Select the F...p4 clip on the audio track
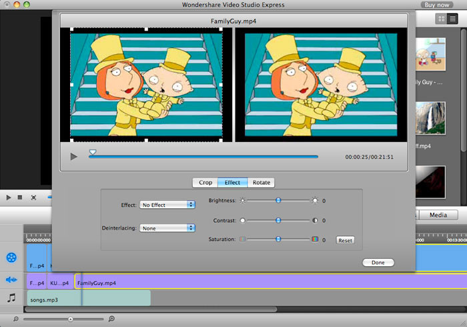The width and height of the screenshot is (467, 327). coord(37,282)
